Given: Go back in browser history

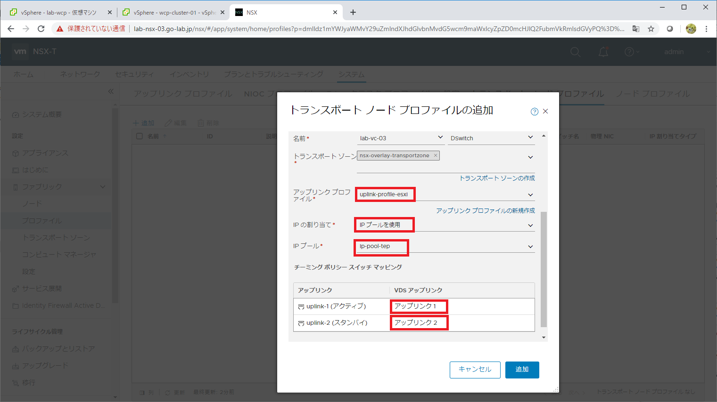Looking at the screenshot, I should [11, 29].
